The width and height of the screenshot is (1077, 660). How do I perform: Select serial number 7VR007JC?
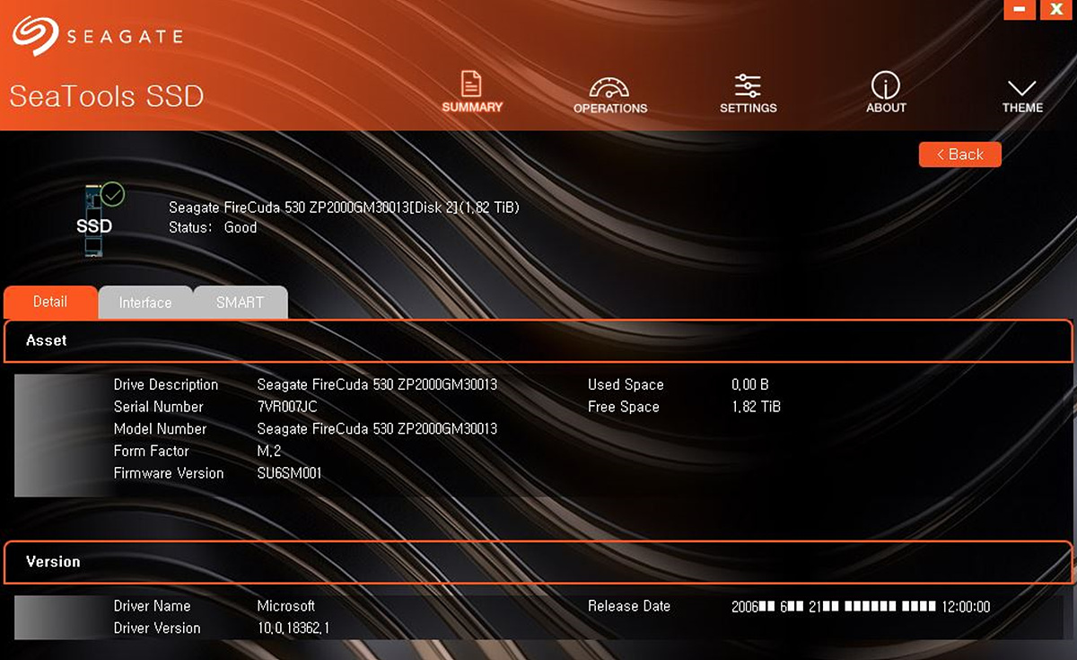[287, 407]
